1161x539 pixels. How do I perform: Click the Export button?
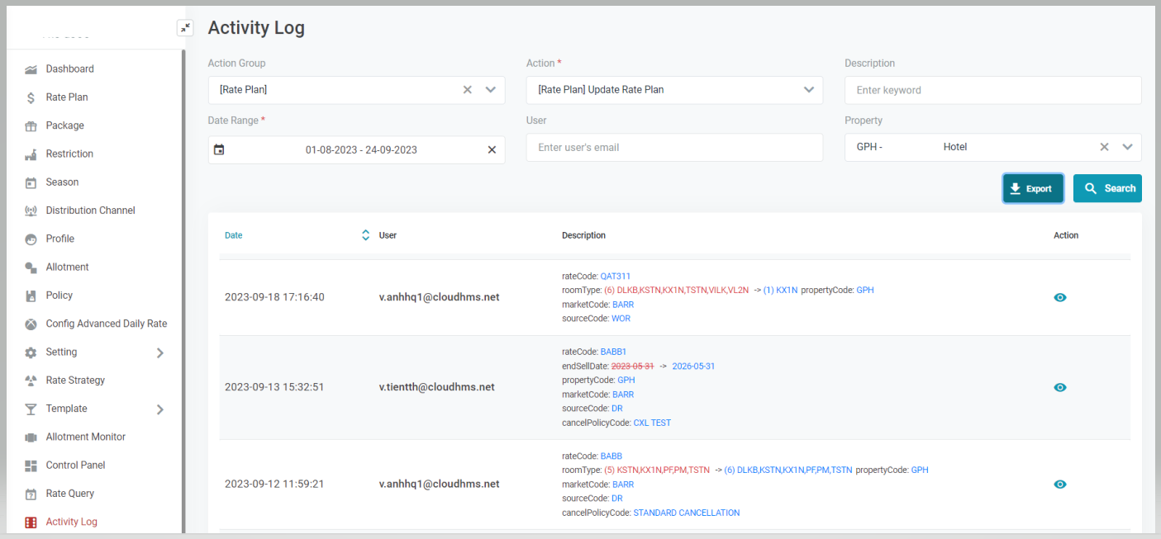click(1033, 188)
